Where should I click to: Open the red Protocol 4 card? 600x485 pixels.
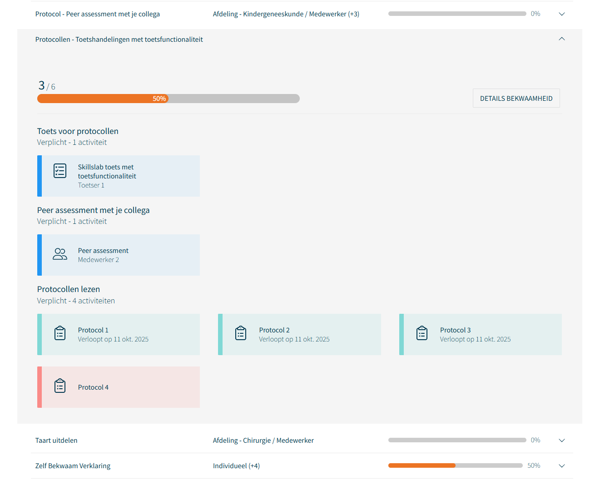pos(119,387)
